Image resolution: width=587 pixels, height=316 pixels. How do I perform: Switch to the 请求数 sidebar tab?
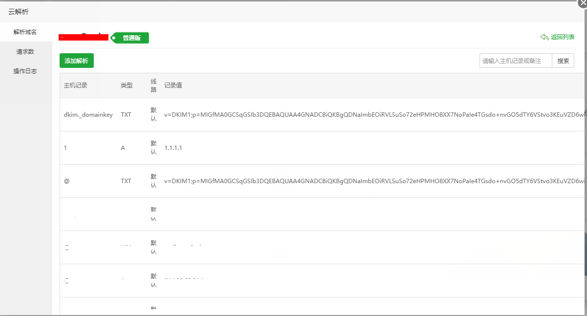tap(25, 52)
